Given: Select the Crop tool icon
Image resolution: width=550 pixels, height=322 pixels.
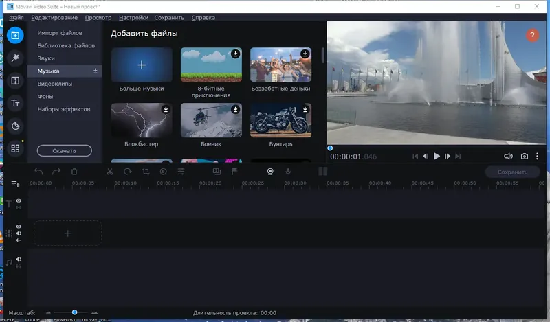Looking at the screenshot, I should [146, 172].
